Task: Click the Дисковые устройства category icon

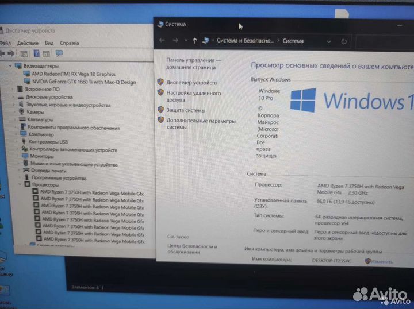Action: pyautogui.click(x=21, y=97)
